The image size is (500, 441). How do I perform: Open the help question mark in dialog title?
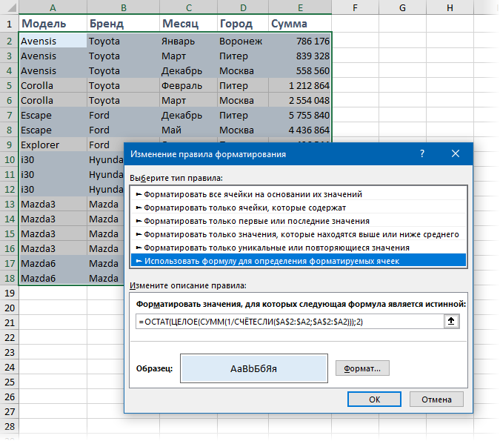pos(422,154)
